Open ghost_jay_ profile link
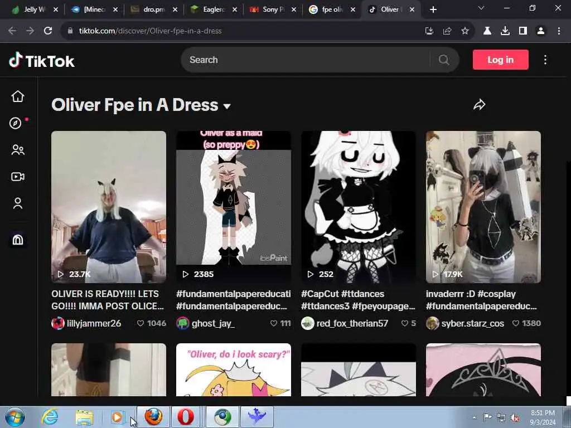 [213, 323]
